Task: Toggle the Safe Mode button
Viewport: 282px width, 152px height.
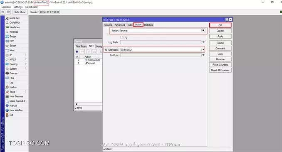Action: 20,12
